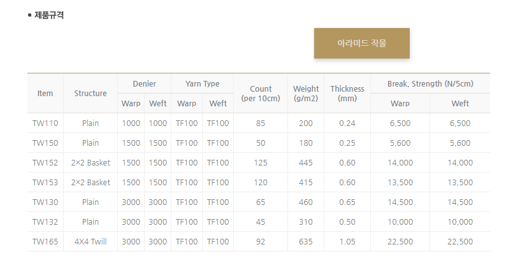Screen dimensions: 520x261
Task: Select the TW165 item cell
Action: coord(45,242)
